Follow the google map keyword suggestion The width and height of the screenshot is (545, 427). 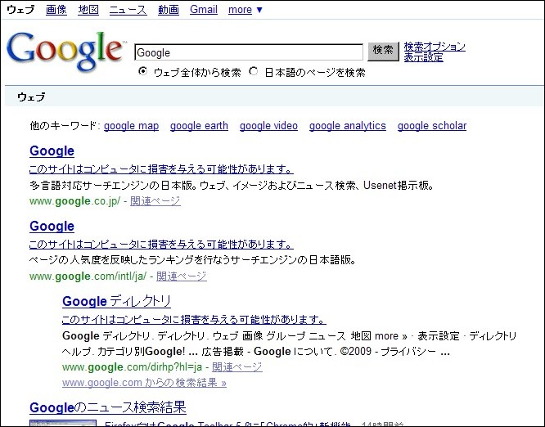tap(132, 126)
